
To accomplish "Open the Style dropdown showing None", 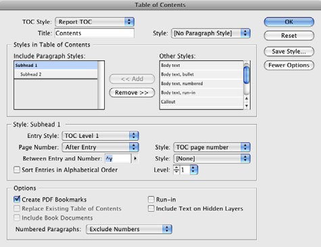I will pyautogui.click(x=212, y=158).
